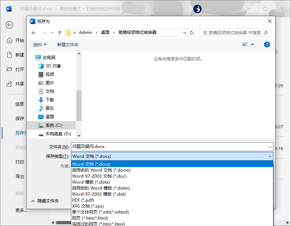Open 新建 in Word's backstage sidebar

tap(20, 54)
